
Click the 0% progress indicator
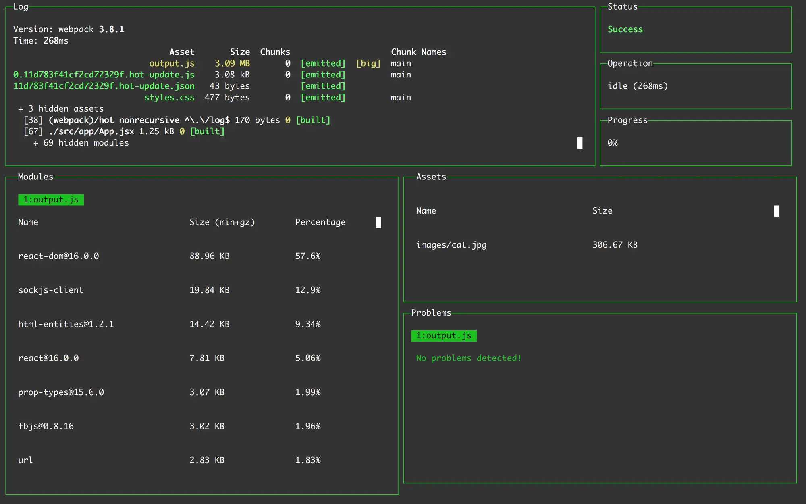tap(613, 143)
